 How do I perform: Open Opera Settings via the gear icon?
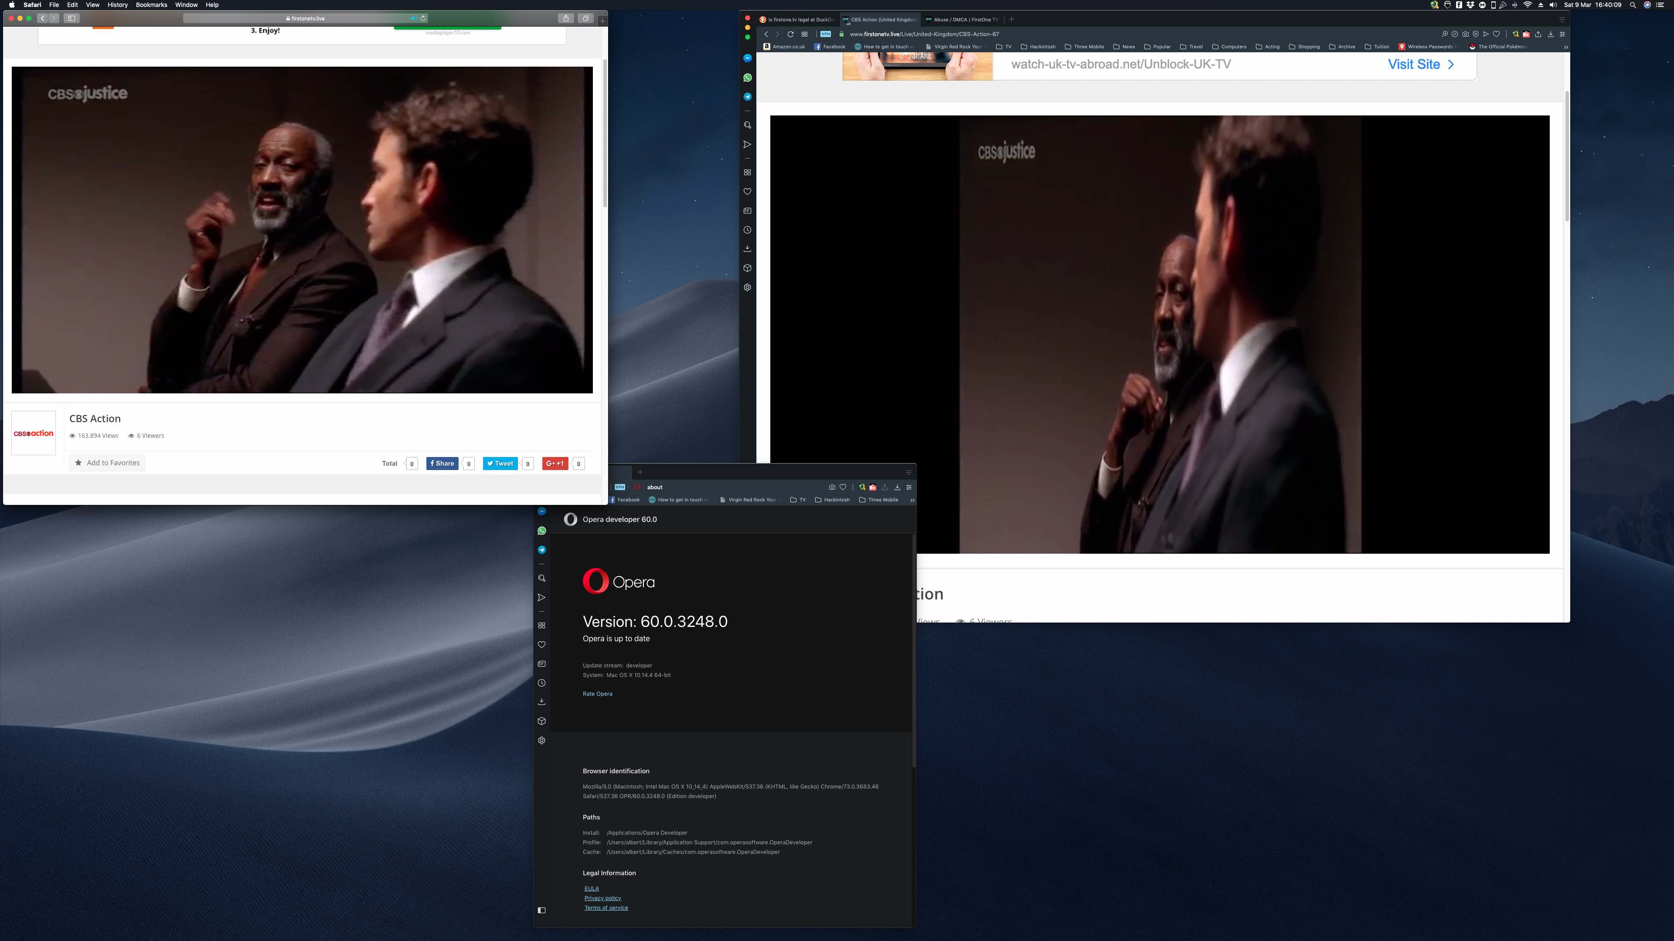(747, 286)
